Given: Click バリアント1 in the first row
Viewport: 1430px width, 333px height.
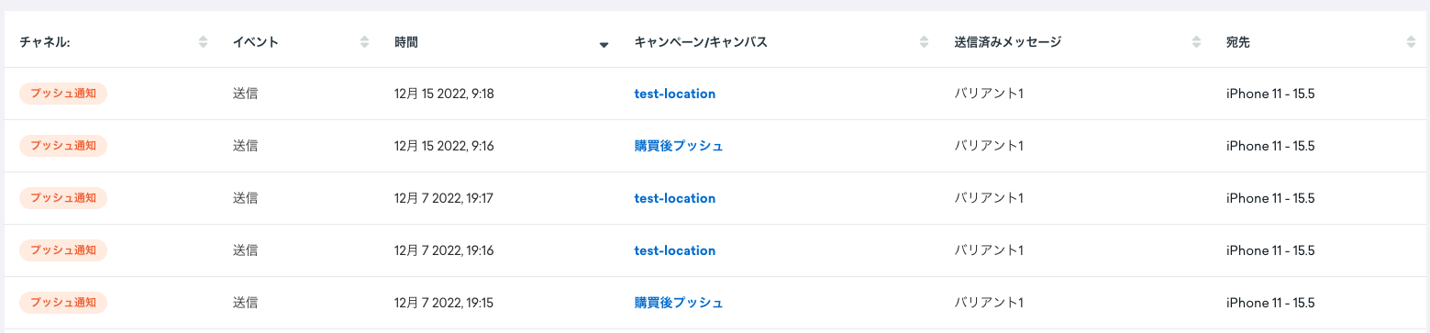Looking at the screenshot, I should [989, 94].
